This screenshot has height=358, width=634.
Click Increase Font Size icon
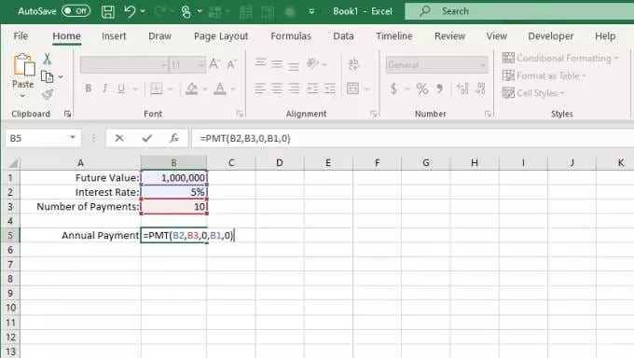tap(214, 64)
